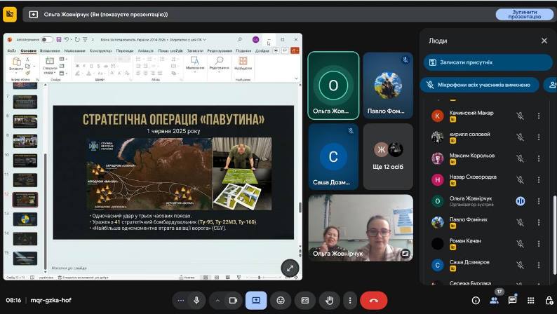Mute the microphone in the call bar

click(x=196, y=301)
